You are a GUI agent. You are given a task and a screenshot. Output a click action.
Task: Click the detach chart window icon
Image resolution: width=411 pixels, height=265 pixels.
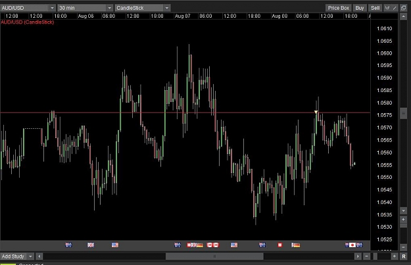403,8
